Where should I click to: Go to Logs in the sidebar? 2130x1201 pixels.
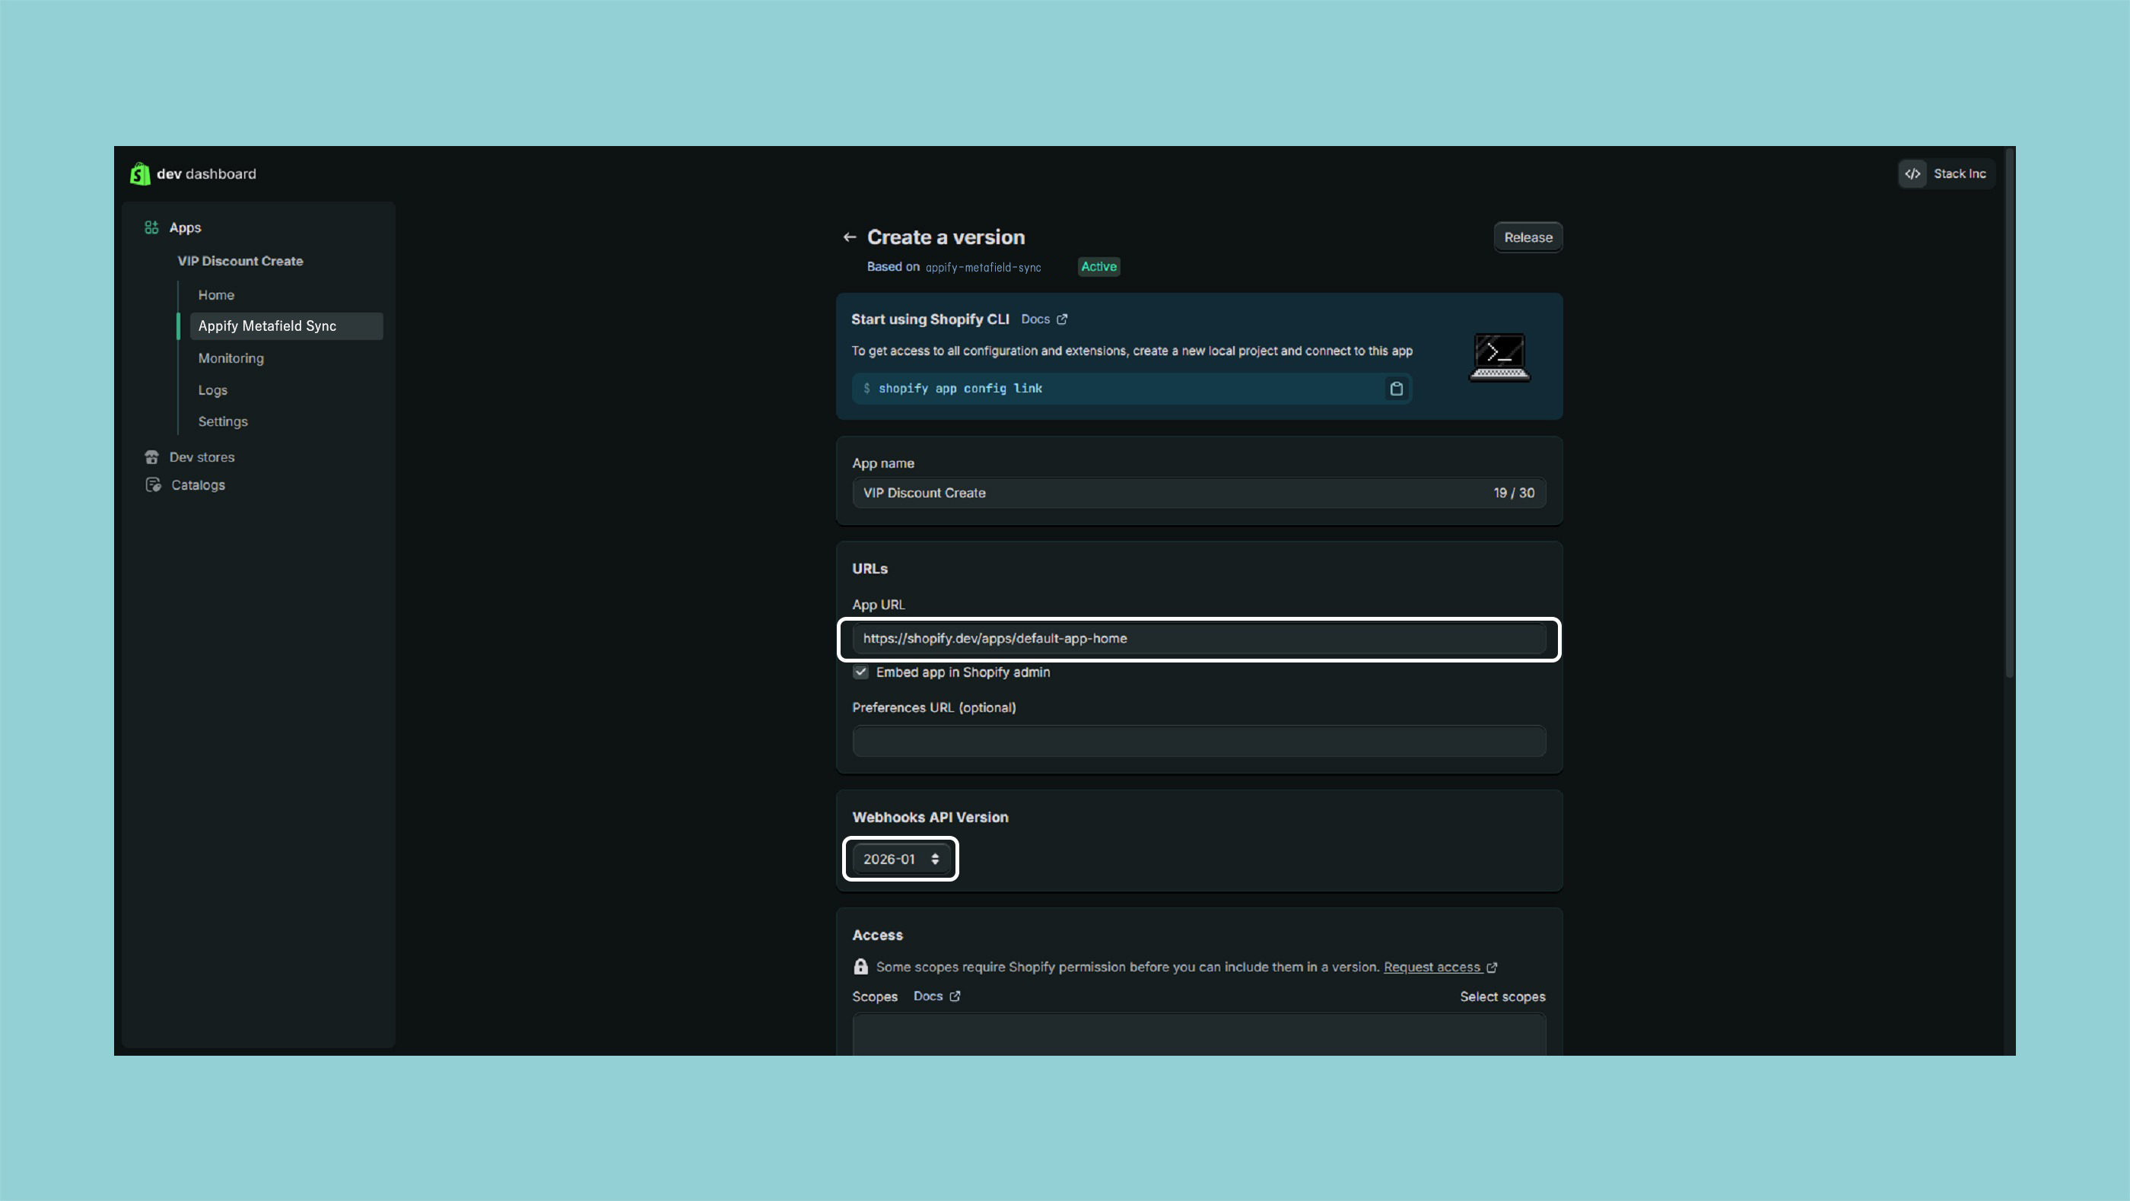[212, 390]
